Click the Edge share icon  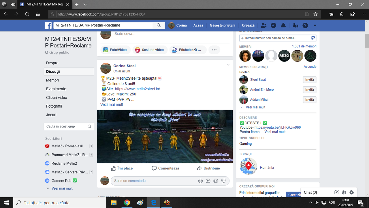coord(353,14)
